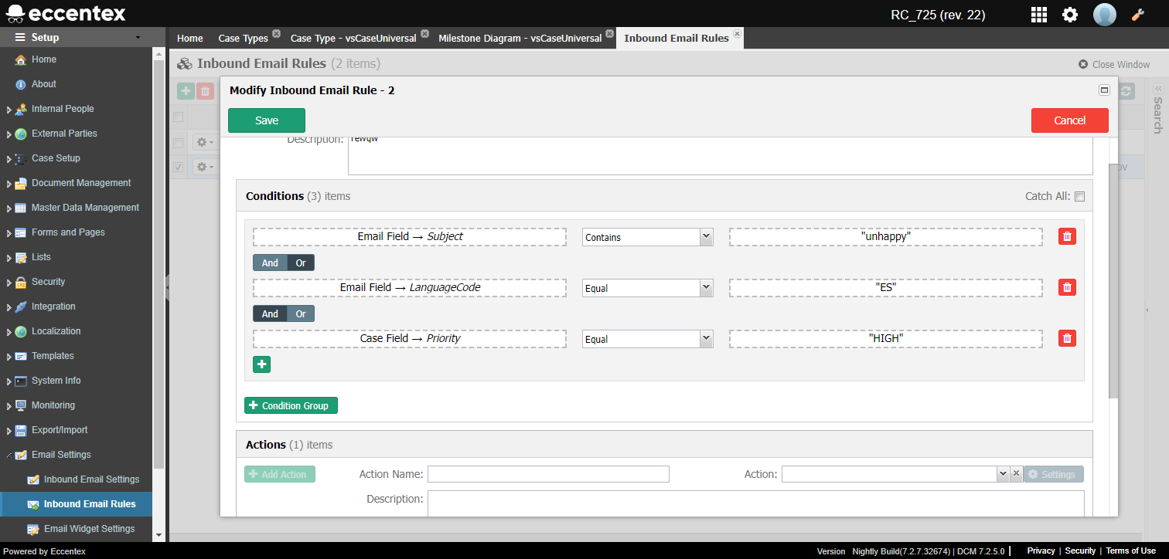Toggle the Catch All checkbox

point(1079,196)
